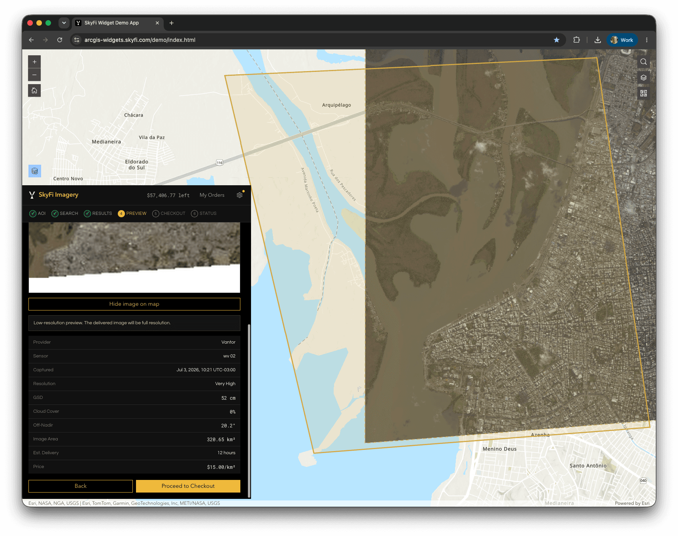Click the Very High resolution value
Image resolution: width=678 pixels, height=536 pixels.
click(x=225, y=384)
